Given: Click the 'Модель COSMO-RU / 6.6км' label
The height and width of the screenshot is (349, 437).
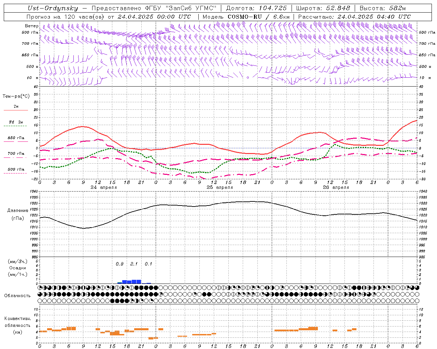Looking at the screenshot, I should (x=246, y=17).
